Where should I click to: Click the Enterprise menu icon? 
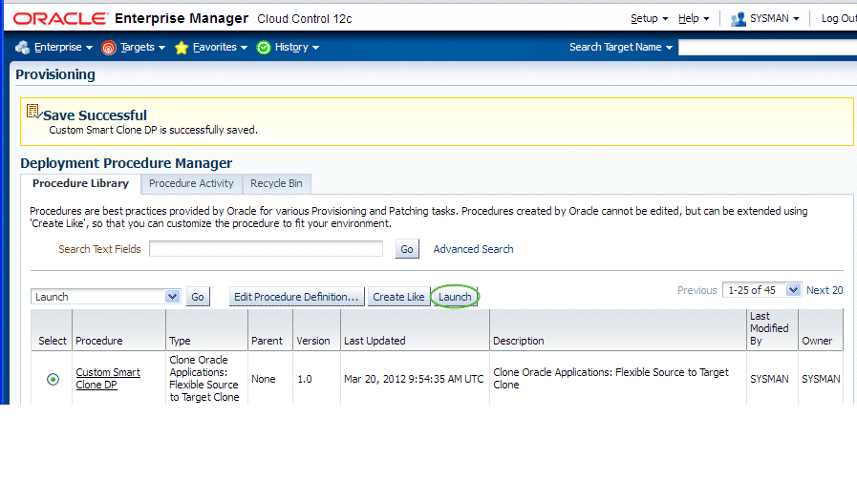[22, 48]
